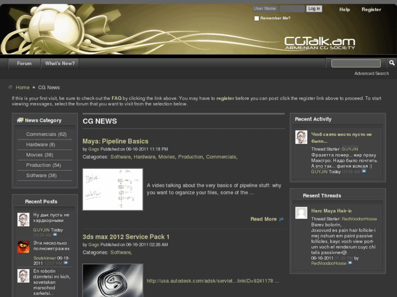Select Commercials (62) category

46,134
